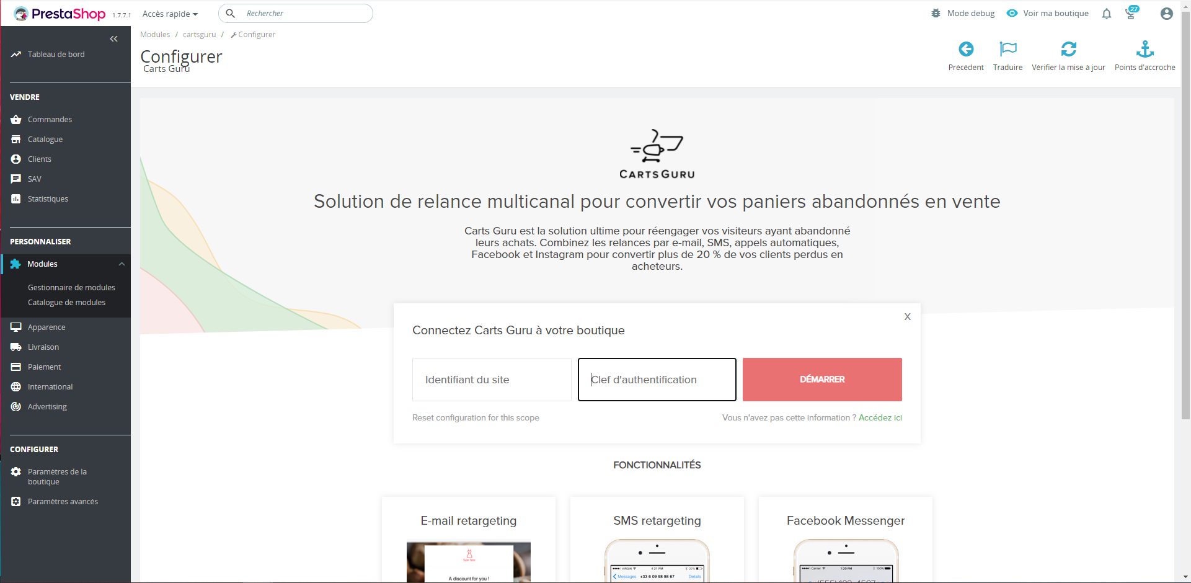This screenshot has width=1191, height=583.
Task: Click the Modules breadcrumb link
Action: pyautogui.click(x=155, y=35)
